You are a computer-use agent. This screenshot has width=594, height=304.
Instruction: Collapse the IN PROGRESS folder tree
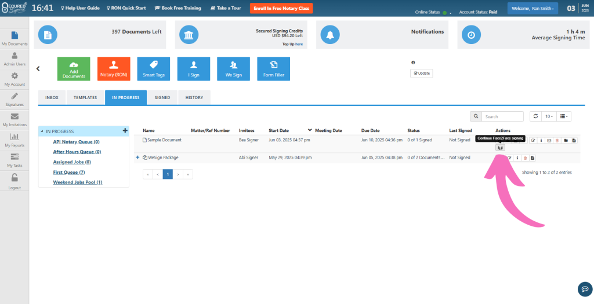click(42, 131)
